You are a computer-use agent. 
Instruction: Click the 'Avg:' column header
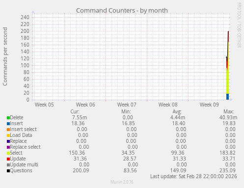[177, 111]
